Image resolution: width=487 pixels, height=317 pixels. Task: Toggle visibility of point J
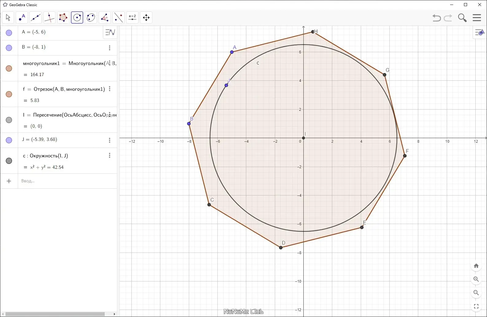pyautogui.click(x=9, y=140)
